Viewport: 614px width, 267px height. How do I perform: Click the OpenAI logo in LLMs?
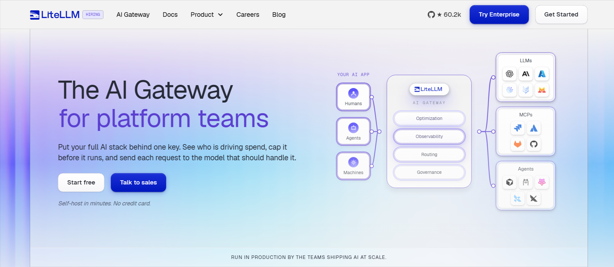(510, 74)
